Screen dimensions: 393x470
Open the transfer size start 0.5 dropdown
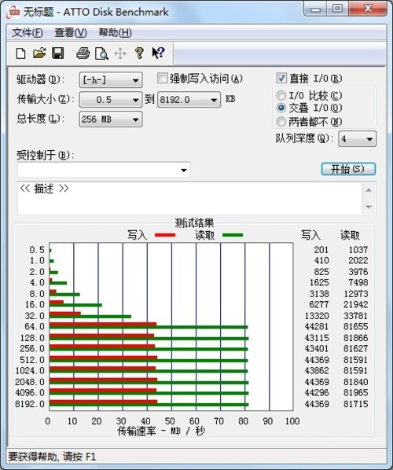pyautogui.click(x=111, y=100)
